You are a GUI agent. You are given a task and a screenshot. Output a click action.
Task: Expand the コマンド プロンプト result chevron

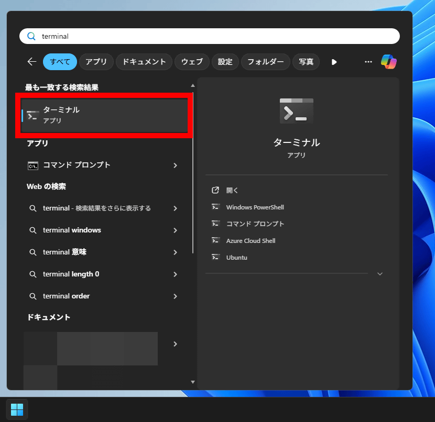[x=175, y=165]
